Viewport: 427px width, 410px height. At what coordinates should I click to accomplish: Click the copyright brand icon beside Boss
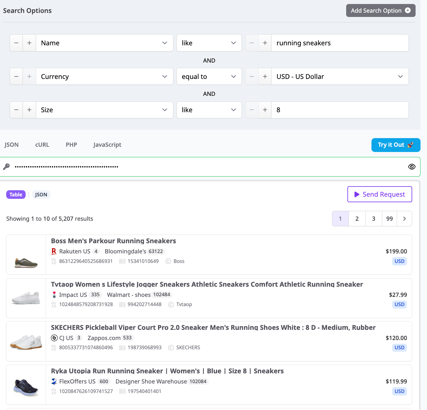168,261
